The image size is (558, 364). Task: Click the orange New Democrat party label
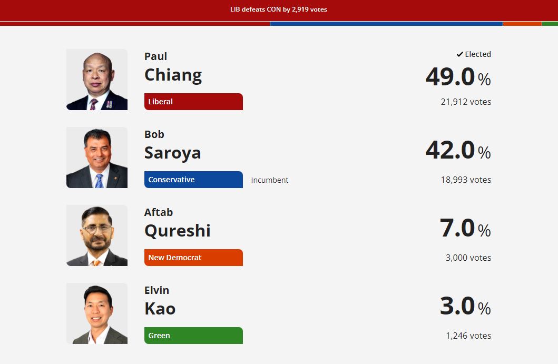coord(193,258)
